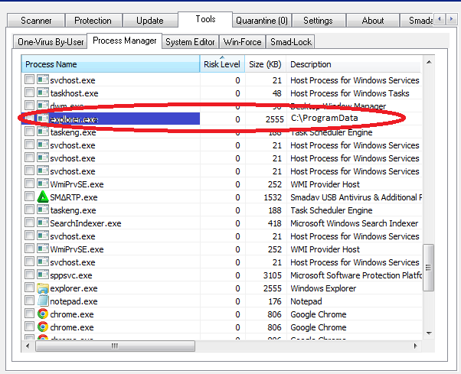
Task: Tick the checkbox for notepad.exe
Action: click(x=29, y=301)
